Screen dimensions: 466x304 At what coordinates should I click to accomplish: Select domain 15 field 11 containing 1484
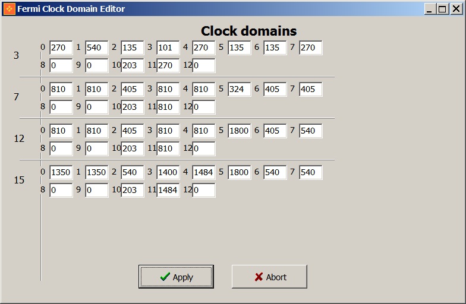point(168,191)
